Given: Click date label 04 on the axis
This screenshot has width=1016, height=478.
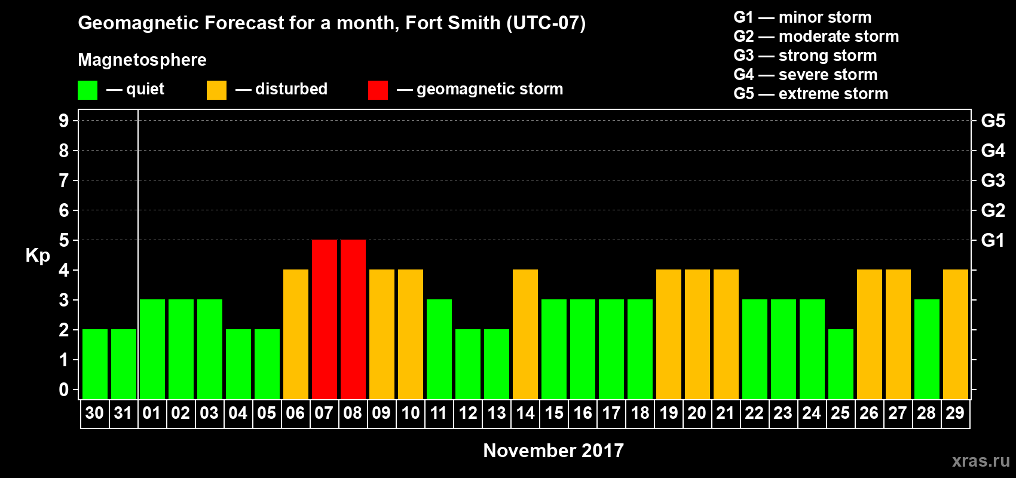Looking at the screenshot, I should (238, 413).
